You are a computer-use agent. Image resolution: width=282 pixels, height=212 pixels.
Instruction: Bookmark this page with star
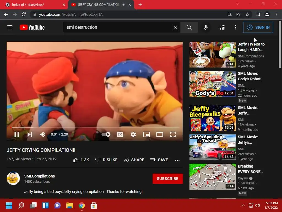[247, 14]
